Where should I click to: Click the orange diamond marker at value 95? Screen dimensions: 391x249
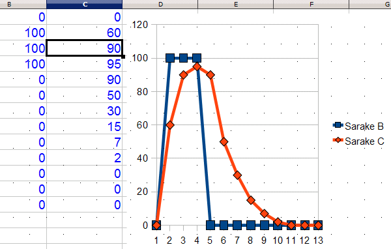197,66
